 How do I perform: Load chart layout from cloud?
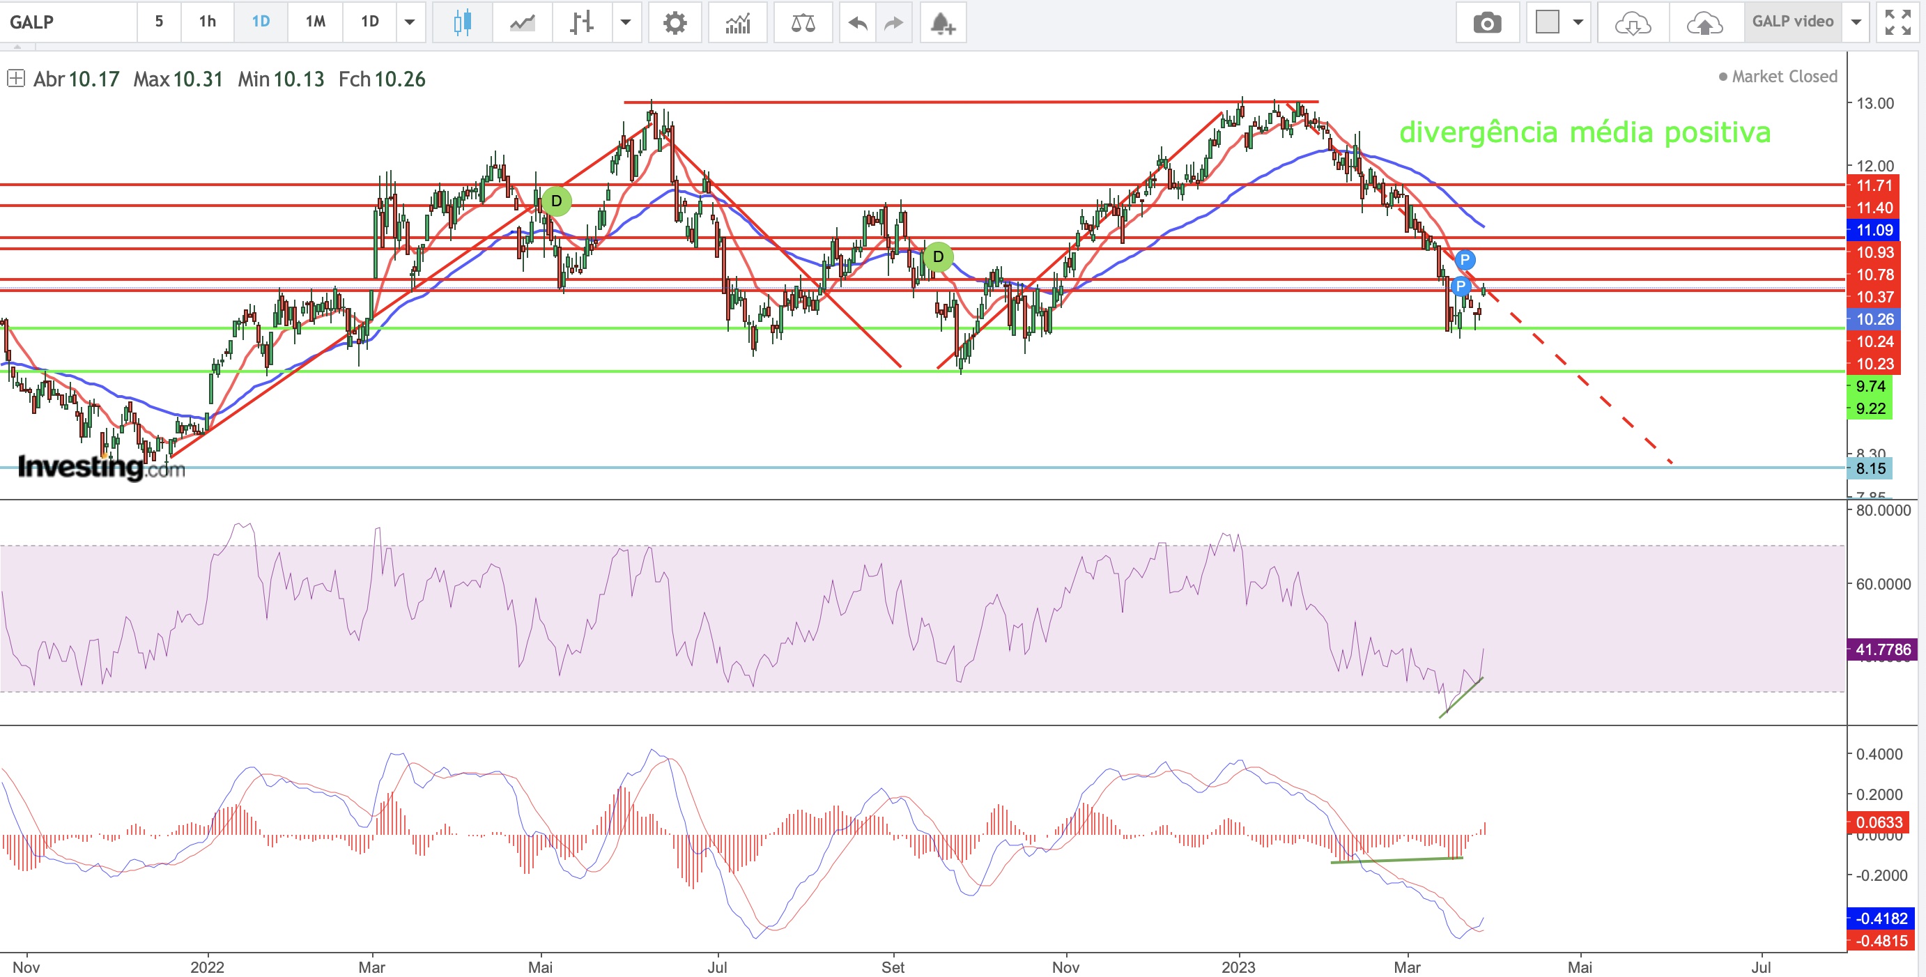[x=1632, y=22]
